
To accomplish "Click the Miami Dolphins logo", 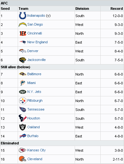I will 22,83.
